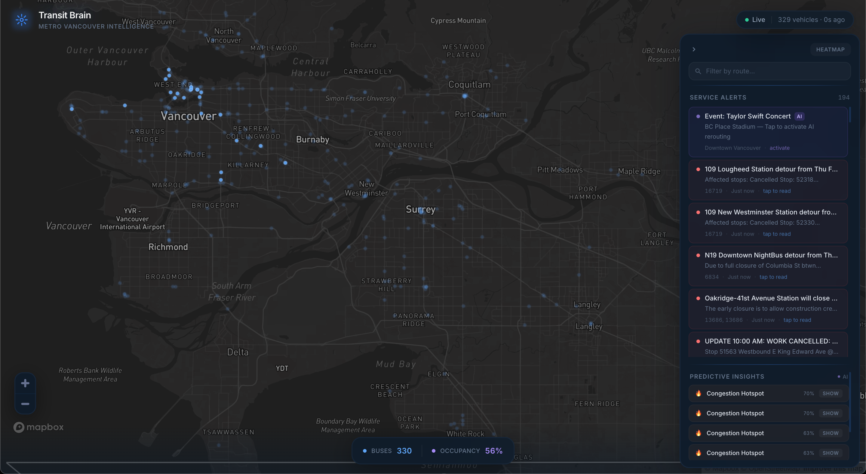The height and width of the screenshot is (474, 866).
Task: Open the Oakridge-41st Avenue Station closure alert
Action: pyautogui.click(x=771, y=298)
